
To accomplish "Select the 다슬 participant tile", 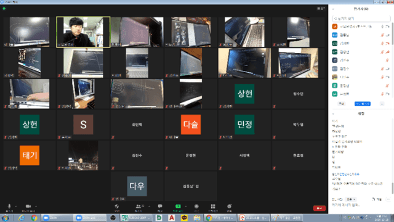I will pyautogui.click(x=191, y=125).
